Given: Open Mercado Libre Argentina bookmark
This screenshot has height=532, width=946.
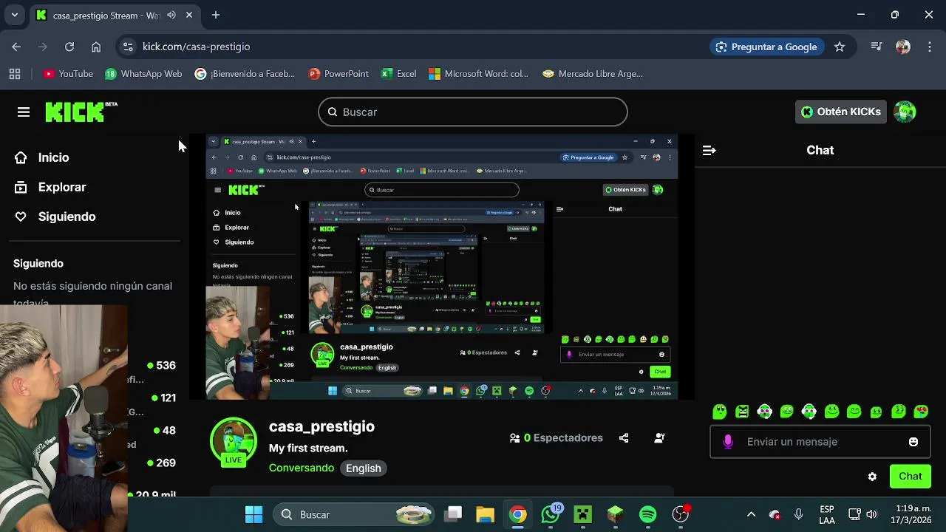Looking at the screenshot, I should click(x=593, y=74).
